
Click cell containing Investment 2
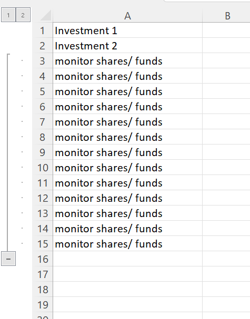(x=127, y=45)
